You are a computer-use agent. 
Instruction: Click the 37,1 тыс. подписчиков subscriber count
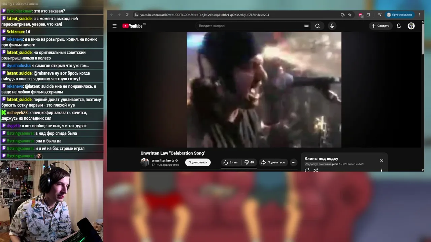point(165,165)
